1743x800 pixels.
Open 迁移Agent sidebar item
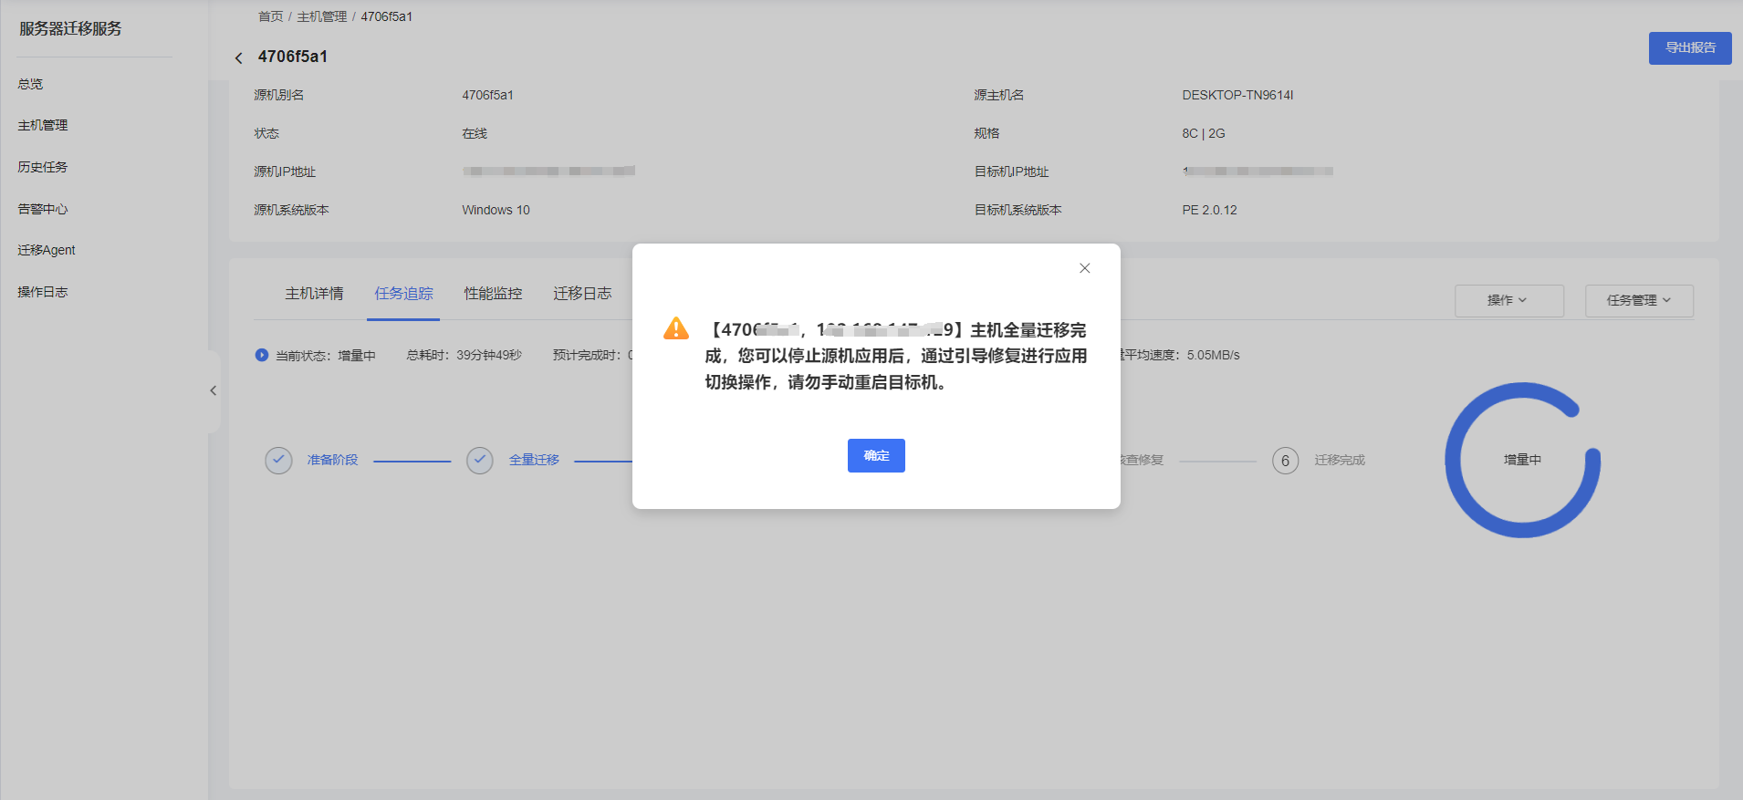click(47, 250)
